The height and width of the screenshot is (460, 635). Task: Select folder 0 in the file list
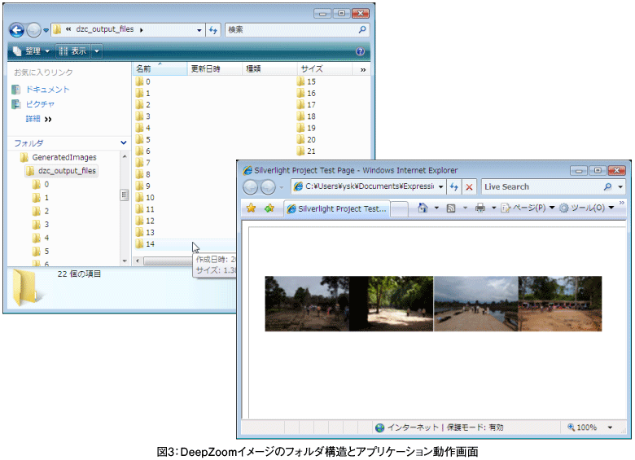point(143,81)
